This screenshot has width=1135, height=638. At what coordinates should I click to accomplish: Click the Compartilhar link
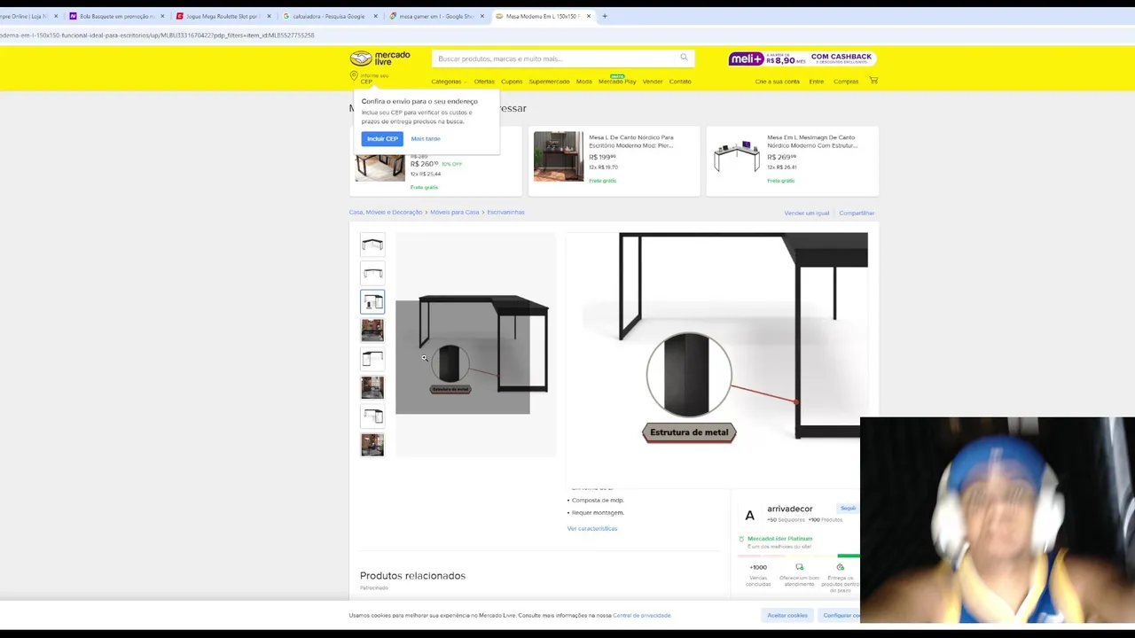[x=857, y=214]
